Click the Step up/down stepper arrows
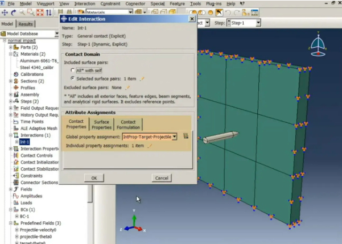 (x=229, y=23)
